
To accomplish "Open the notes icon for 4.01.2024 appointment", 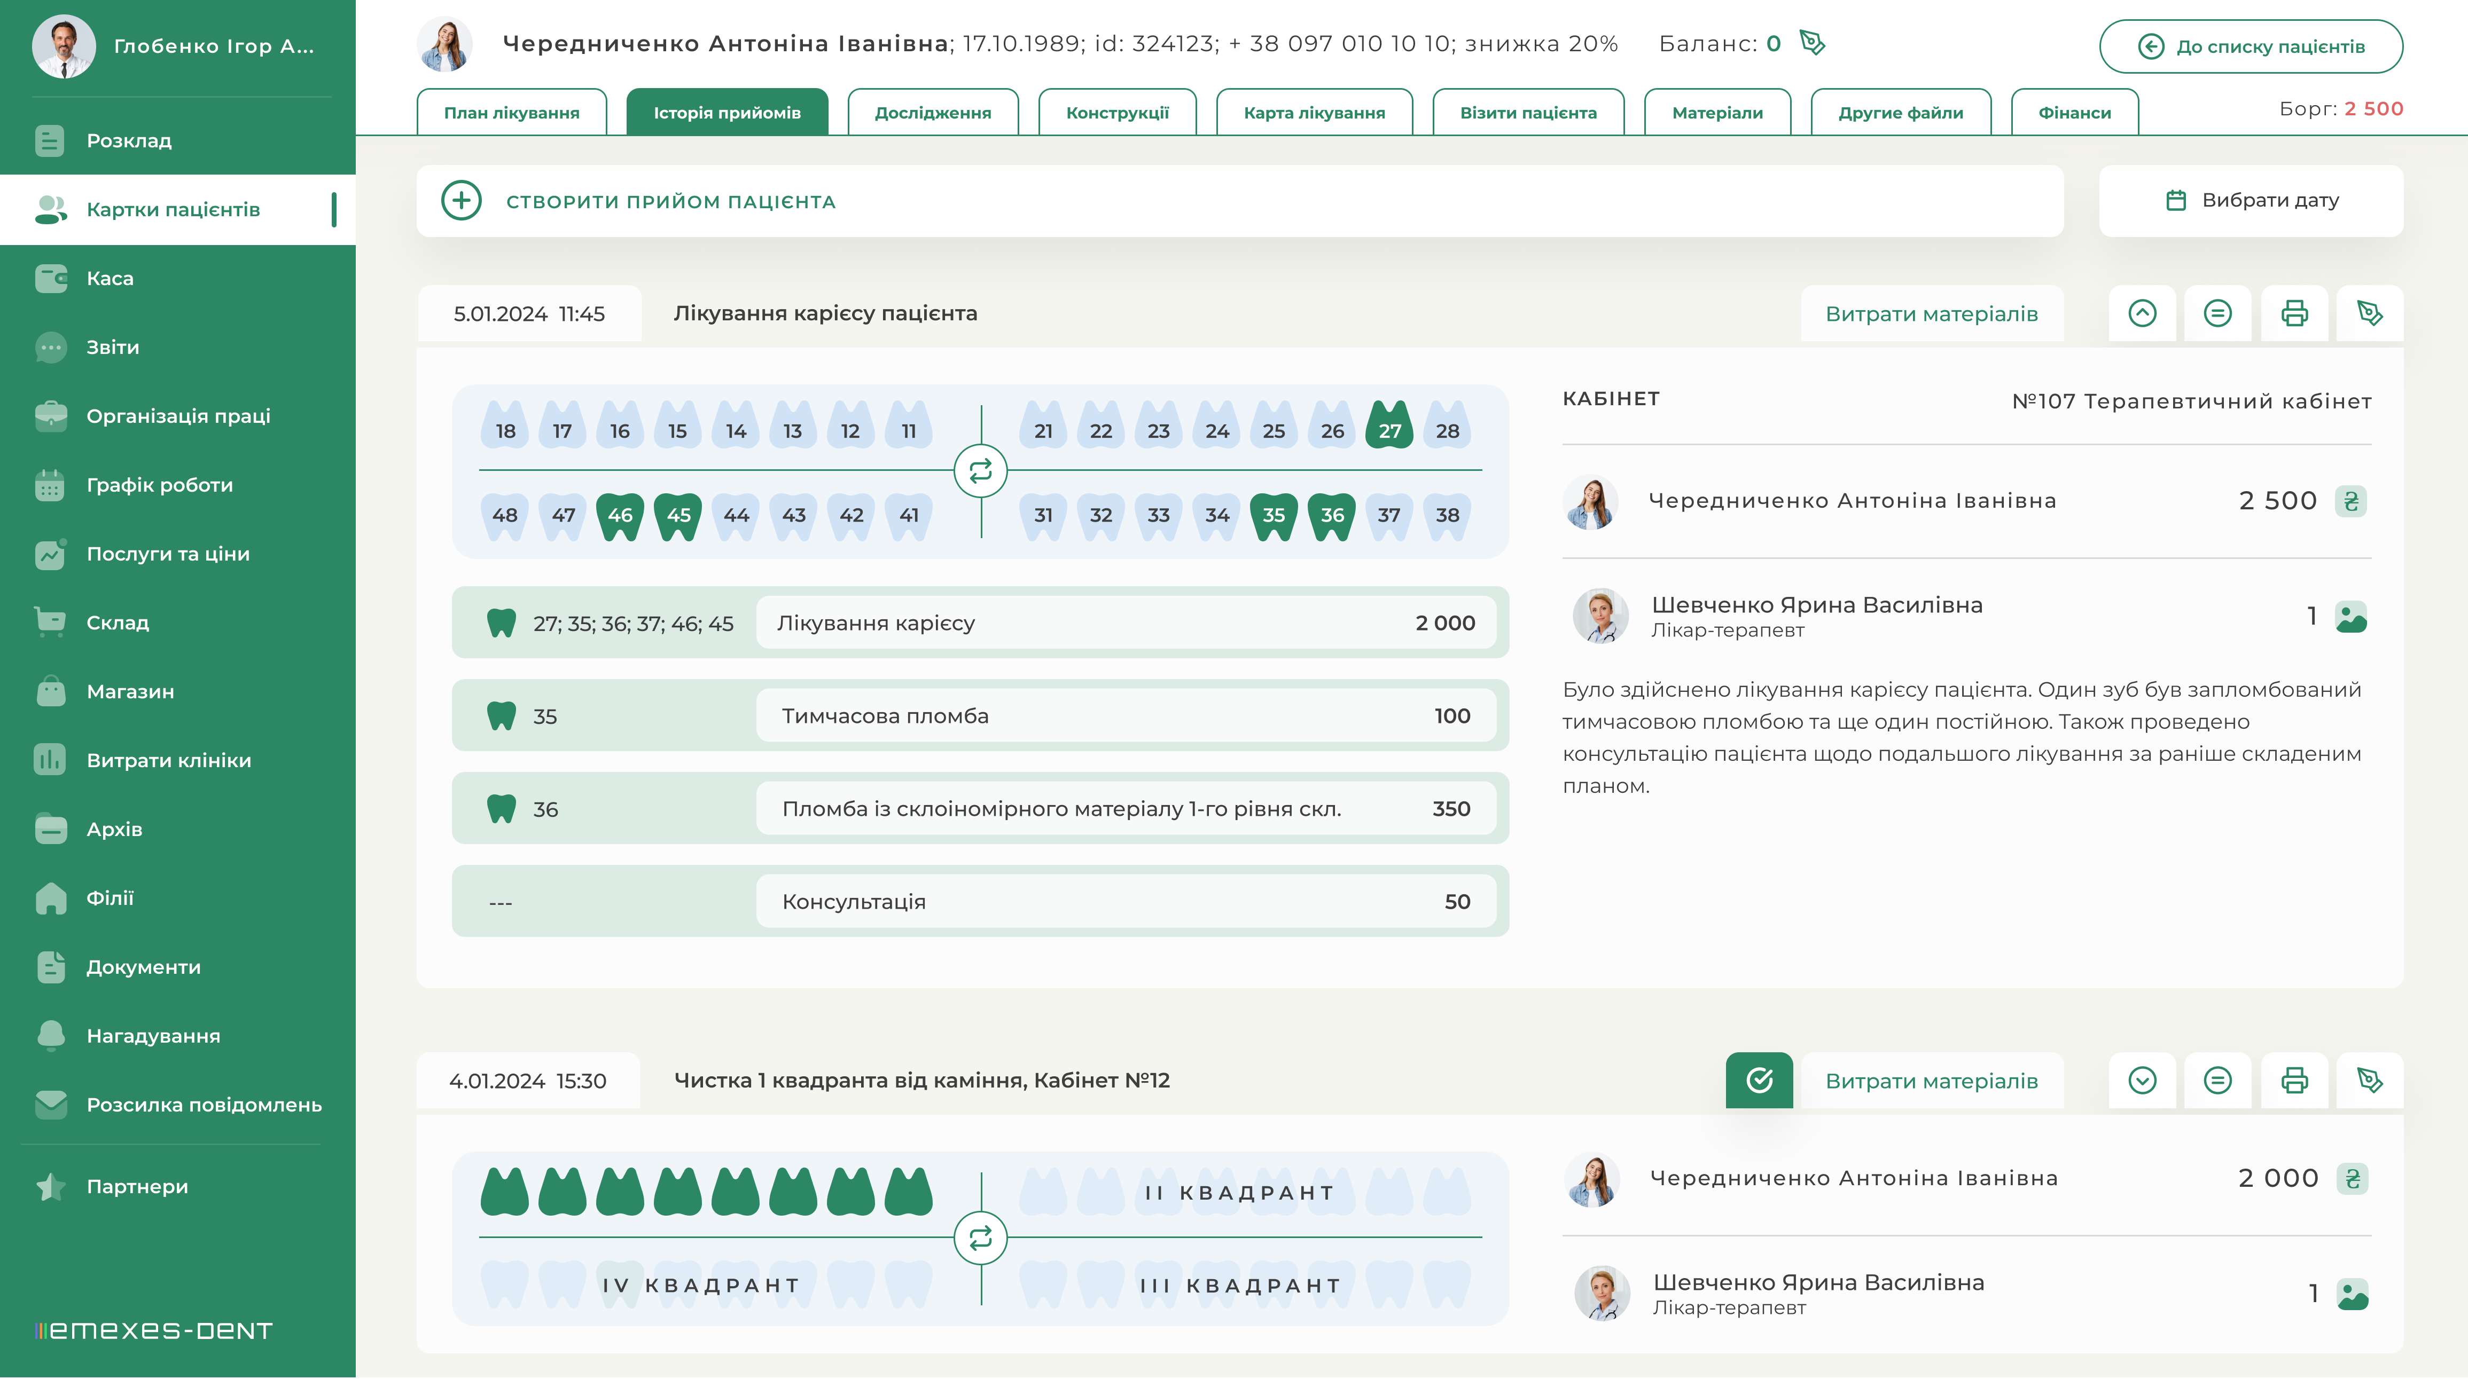I will pos(2217,1081).
